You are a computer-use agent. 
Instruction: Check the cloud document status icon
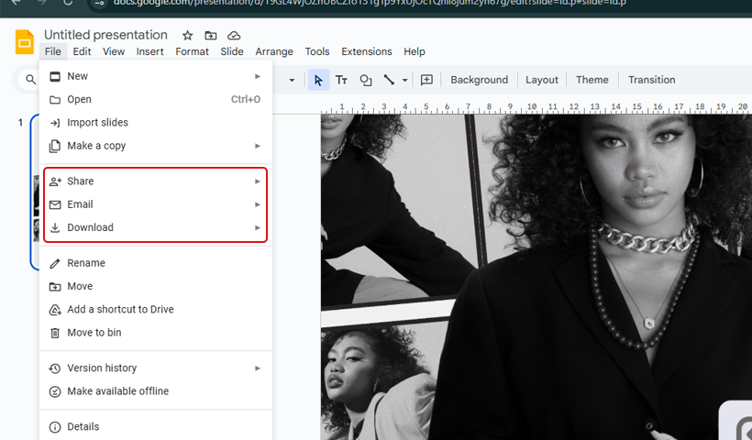(234, 35)
